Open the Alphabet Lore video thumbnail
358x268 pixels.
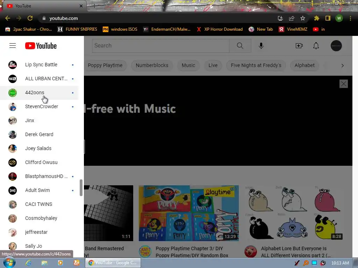[x=294, y=213]
